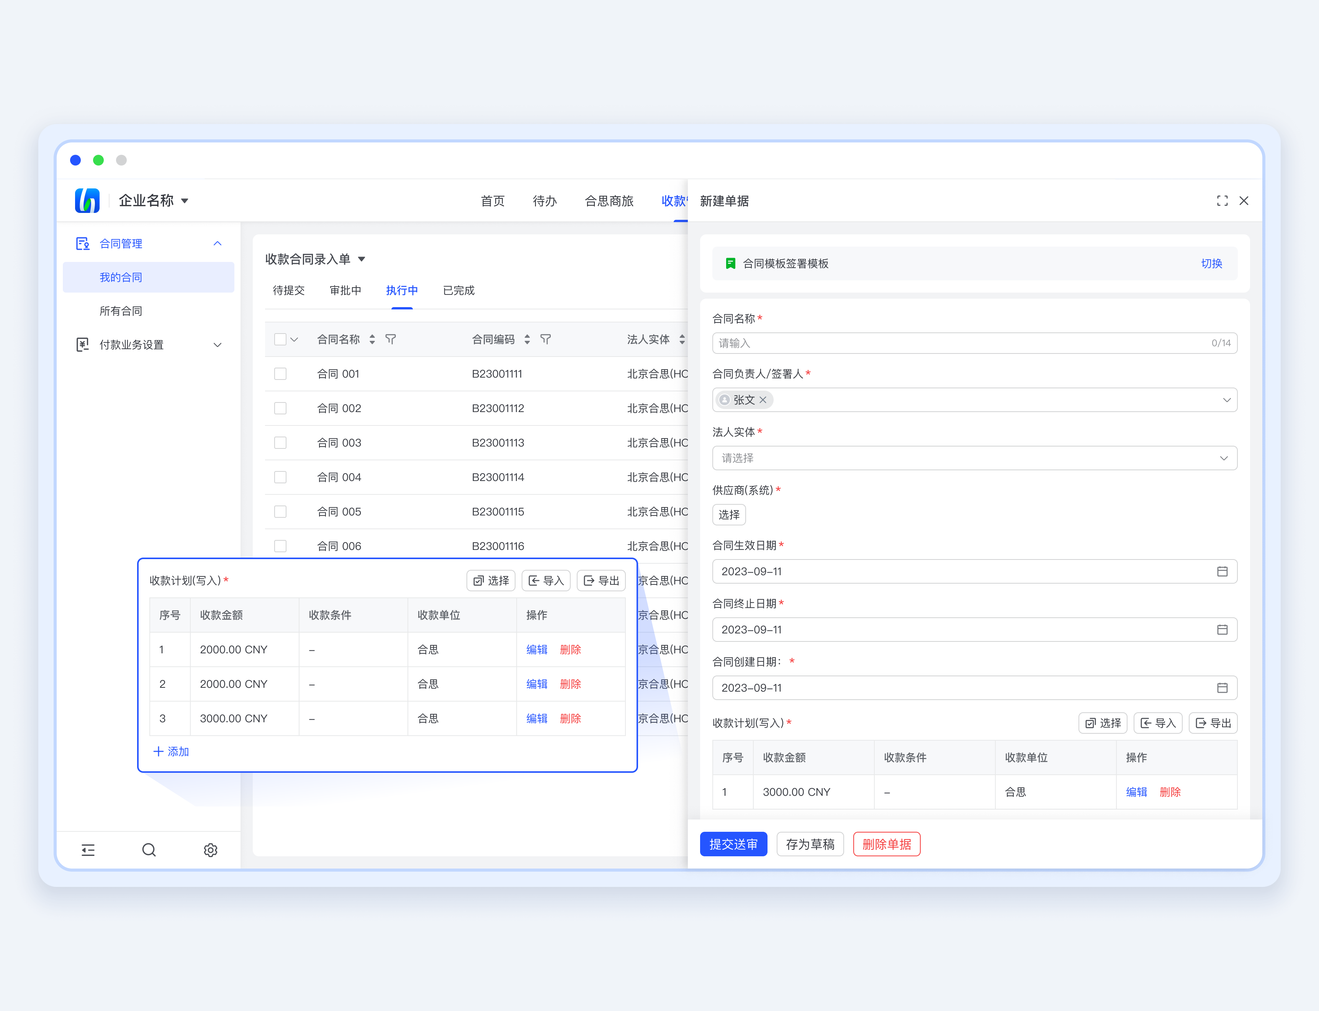The width and height of the screenshot is (1319, 1011).
Task: Switch to the 已完成 tab
Action: [458, 291]
